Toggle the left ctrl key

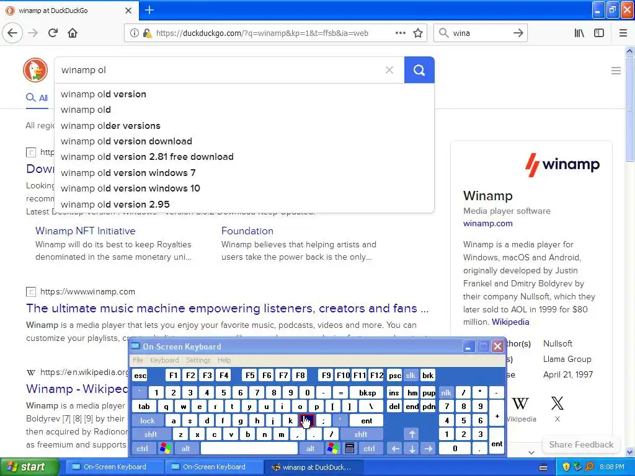click(143, 449)
